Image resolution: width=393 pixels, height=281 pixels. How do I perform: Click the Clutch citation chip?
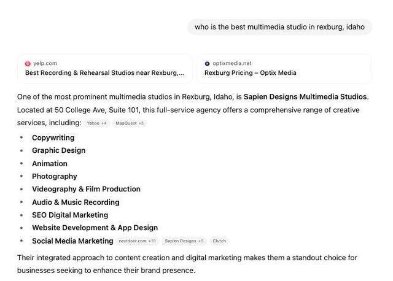[219, 241]
